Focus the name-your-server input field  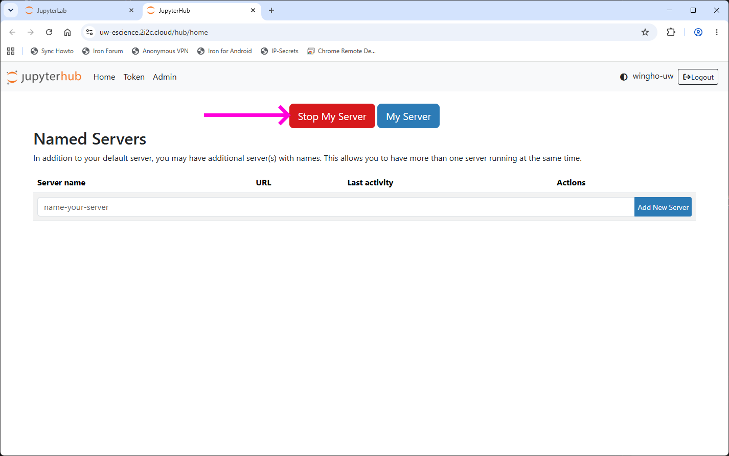coord(336,207)
